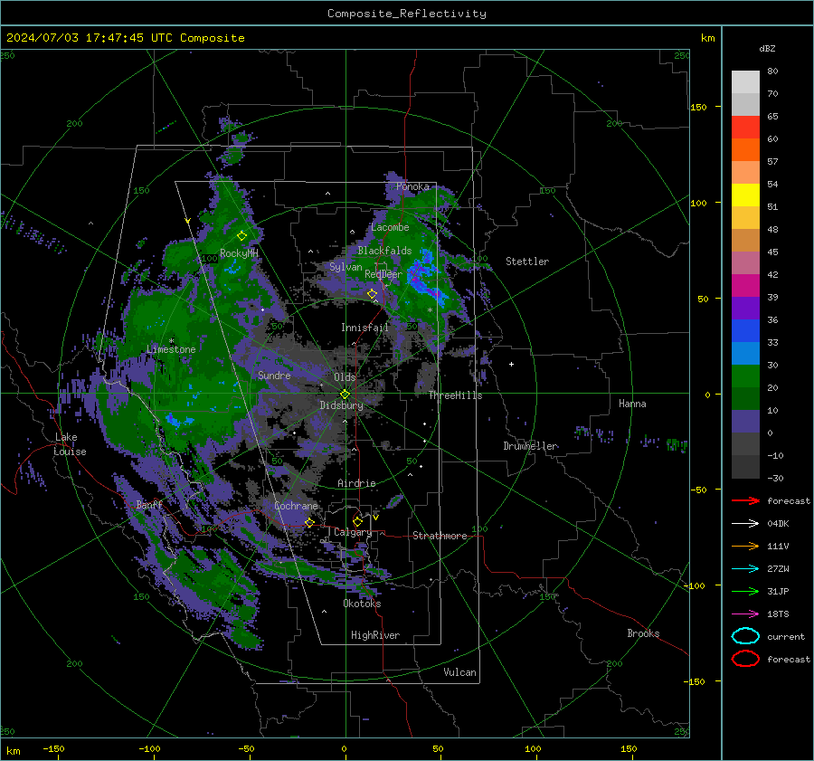Screen dimensions: 814x761
Task: Click the red forecast ellipse legend icon
Action: [x=745, y=659]
